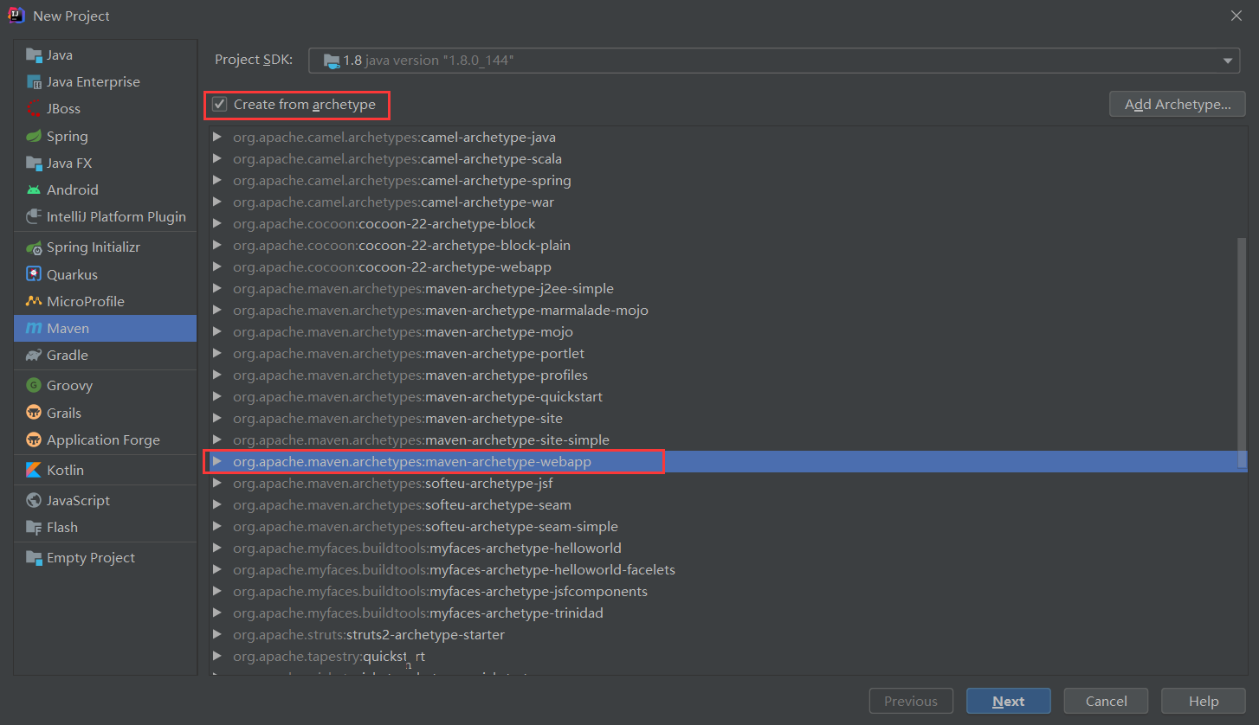
Task: Click the Gradle elephant icon
Action: point(34,355)
